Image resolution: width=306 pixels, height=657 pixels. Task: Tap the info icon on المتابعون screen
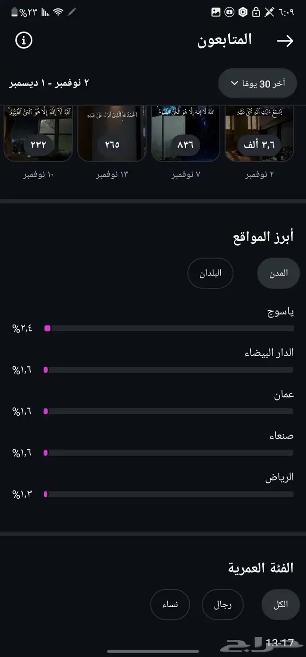[24, 40]
